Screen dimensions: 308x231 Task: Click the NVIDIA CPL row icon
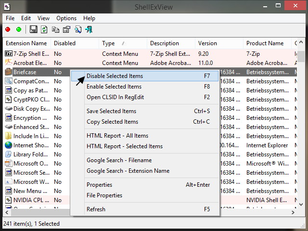point(9,200)
